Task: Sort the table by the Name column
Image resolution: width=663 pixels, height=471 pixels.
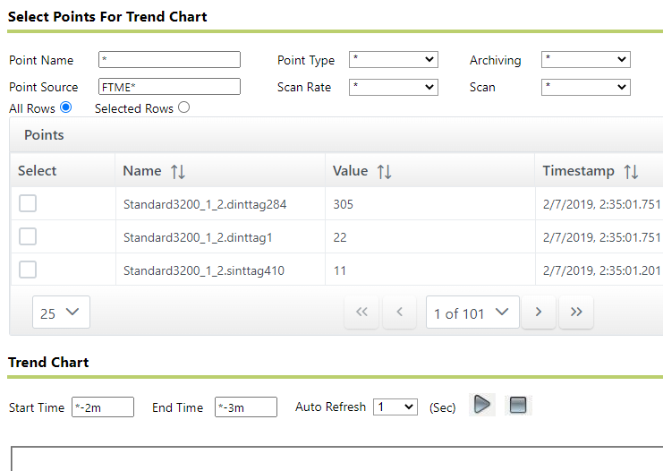Action: [178, 172]
